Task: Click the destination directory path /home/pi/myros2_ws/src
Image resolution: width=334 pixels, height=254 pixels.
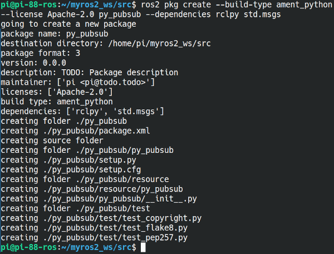Action: (160, 44)
